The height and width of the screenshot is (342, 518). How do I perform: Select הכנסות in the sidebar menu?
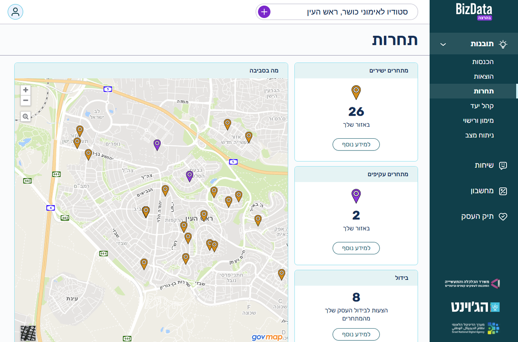(x=482, y=62)
